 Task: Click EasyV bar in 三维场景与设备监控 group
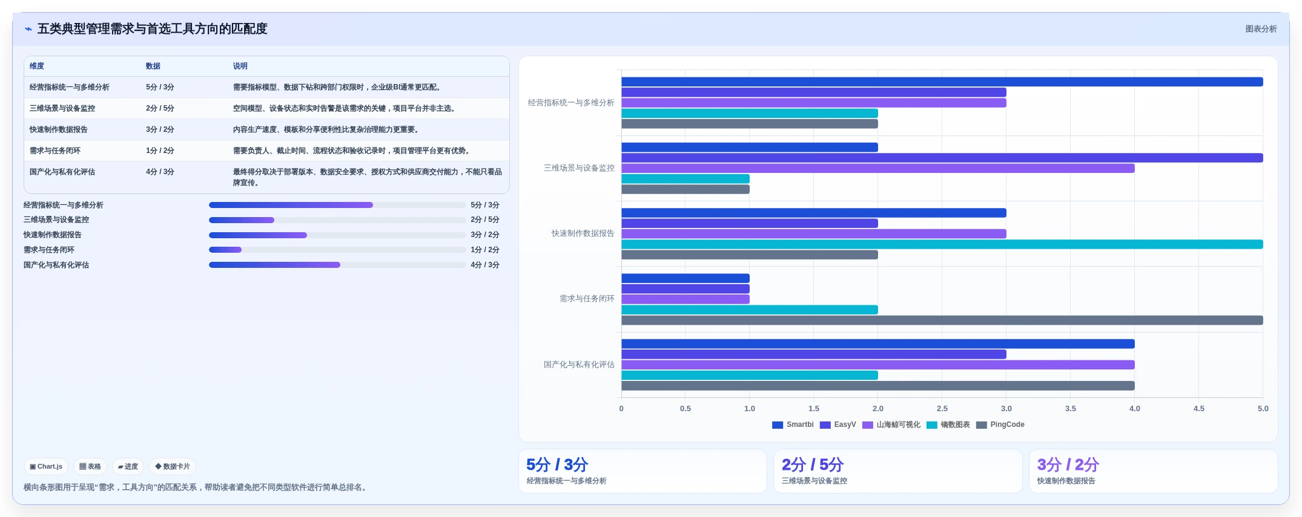click(942, 158)
